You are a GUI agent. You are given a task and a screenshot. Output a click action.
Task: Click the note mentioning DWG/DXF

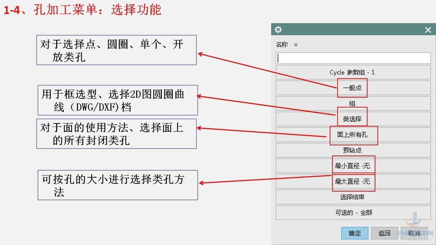[118, 100]
